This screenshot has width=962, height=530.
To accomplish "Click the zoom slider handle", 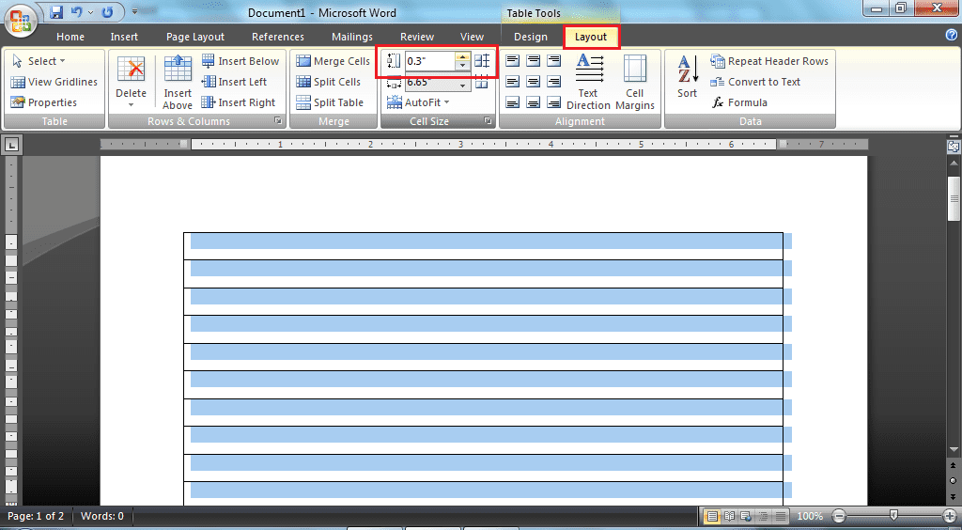I will click(893, 515).
